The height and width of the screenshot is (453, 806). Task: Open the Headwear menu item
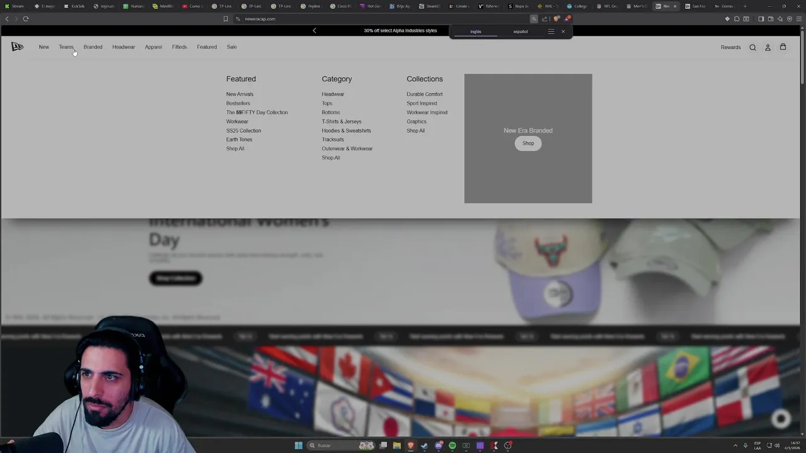pyautogui.click(x=123, y=47)
